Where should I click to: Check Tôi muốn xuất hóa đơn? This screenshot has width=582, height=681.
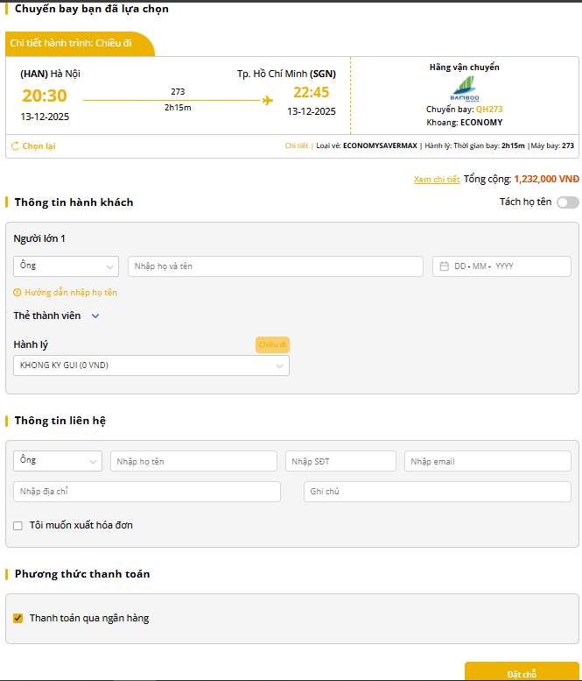18,526
